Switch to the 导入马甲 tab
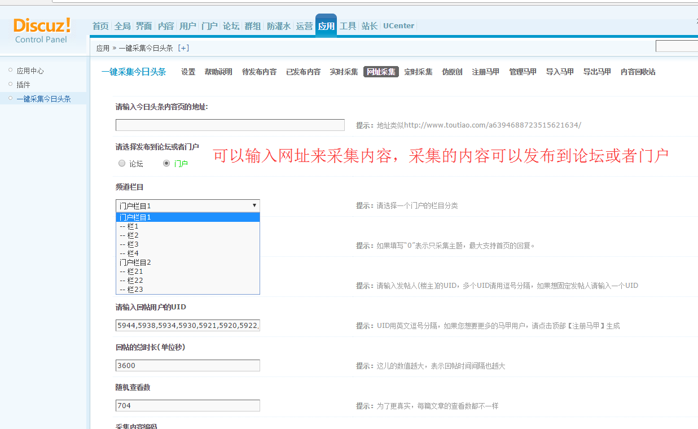The image size is (698, 429). (560, 72)
